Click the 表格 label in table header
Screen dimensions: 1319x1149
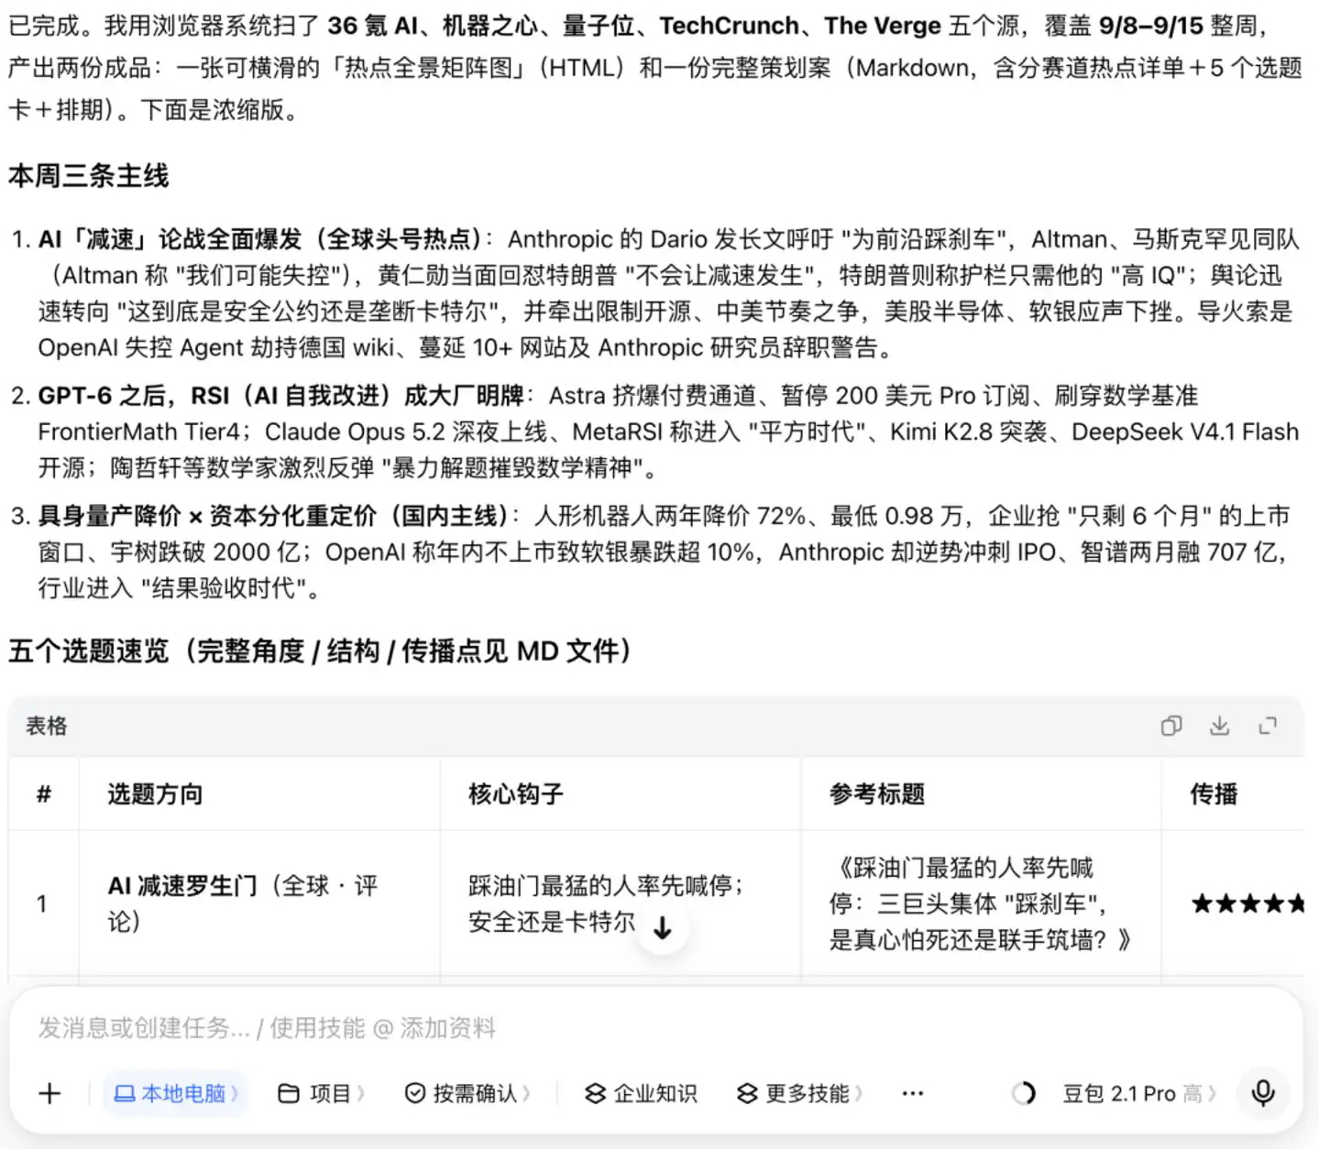pos(46,726)
